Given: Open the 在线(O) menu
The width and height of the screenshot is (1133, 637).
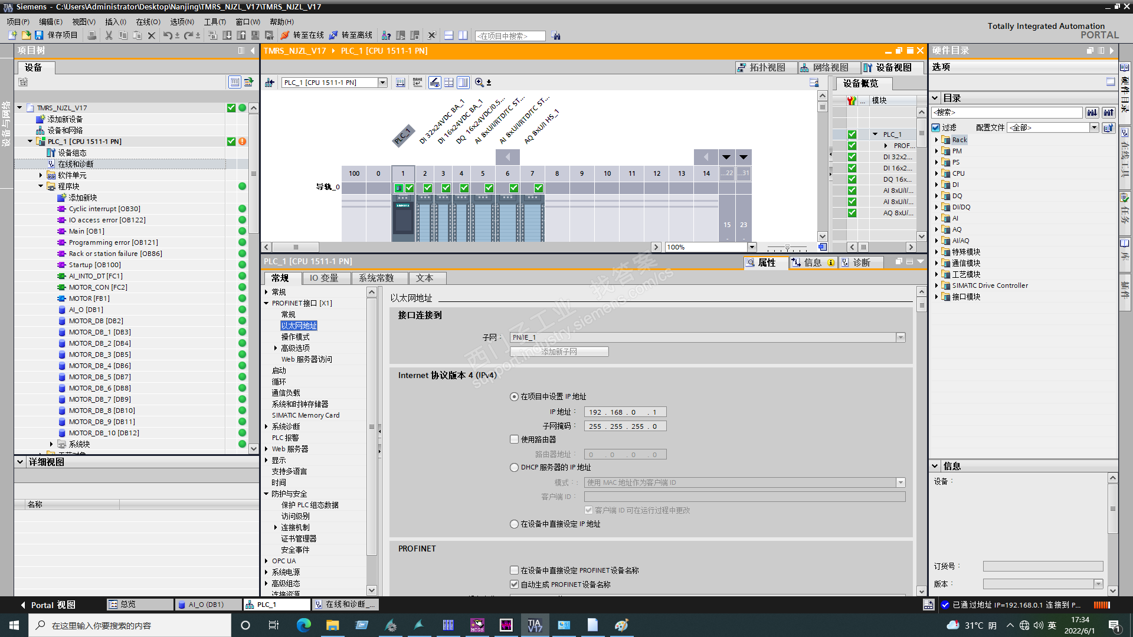Looking at the screenshot, I should [x=148, y=22].
